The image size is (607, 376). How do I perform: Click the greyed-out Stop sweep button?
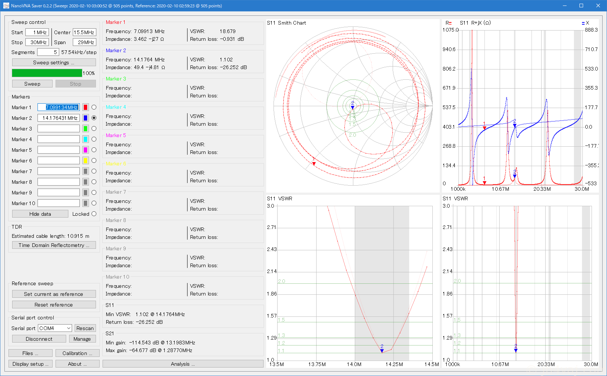(75, 84)
